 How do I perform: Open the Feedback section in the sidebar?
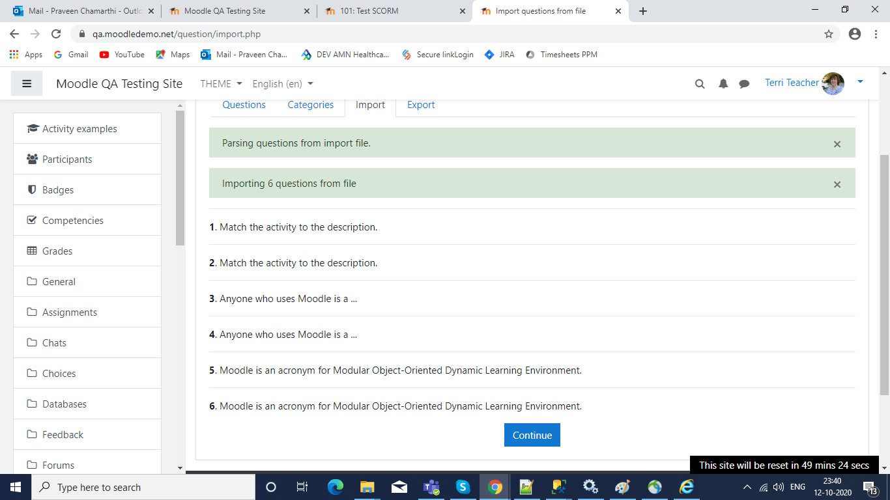click(87, 435)
